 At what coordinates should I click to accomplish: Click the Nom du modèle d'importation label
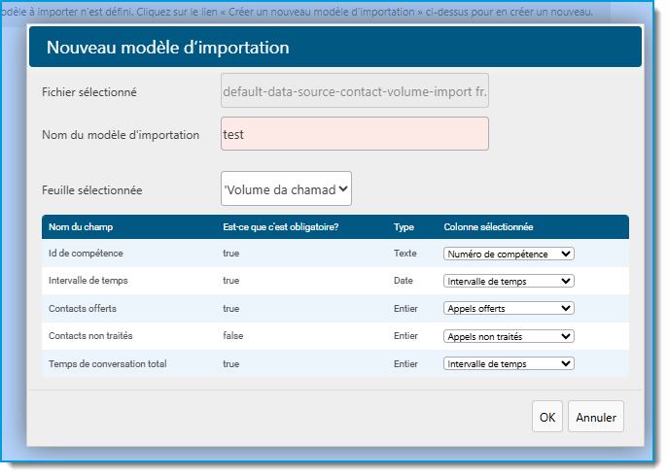point(121,135)
